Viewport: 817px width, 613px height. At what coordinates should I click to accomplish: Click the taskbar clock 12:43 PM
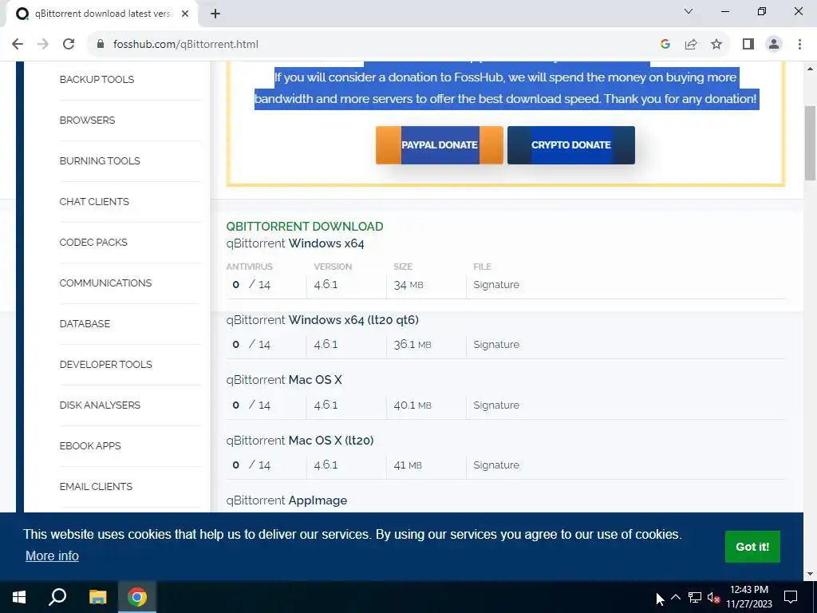pos(748,590)
